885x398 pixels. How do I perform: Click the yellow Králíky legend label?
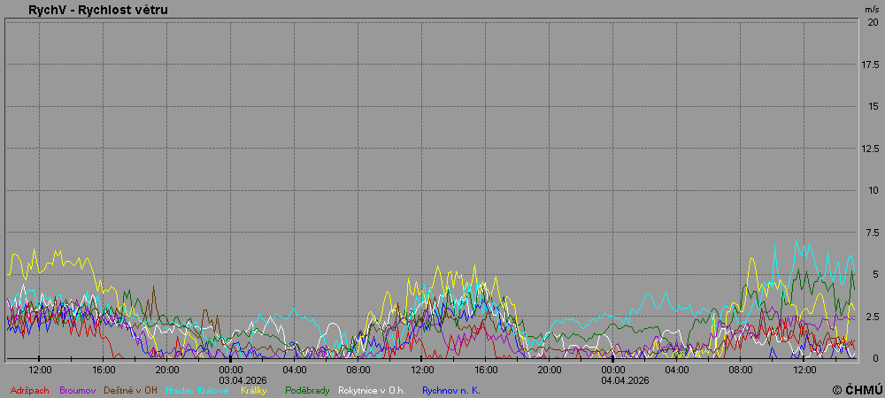tap(256, 390)
